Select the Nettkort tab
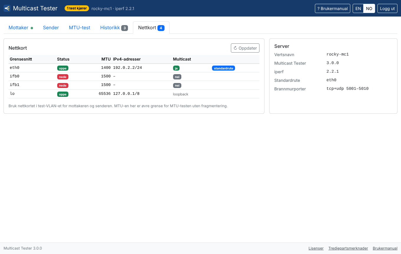401x254 pixels. click(x=151, y=27)
